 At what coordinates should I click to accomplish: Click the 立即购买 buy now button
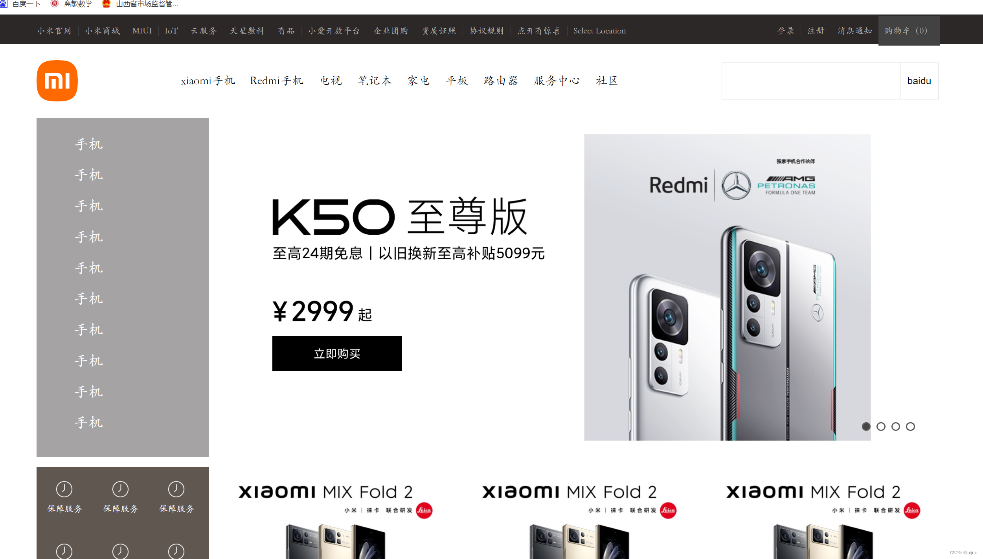pos(337,353)
